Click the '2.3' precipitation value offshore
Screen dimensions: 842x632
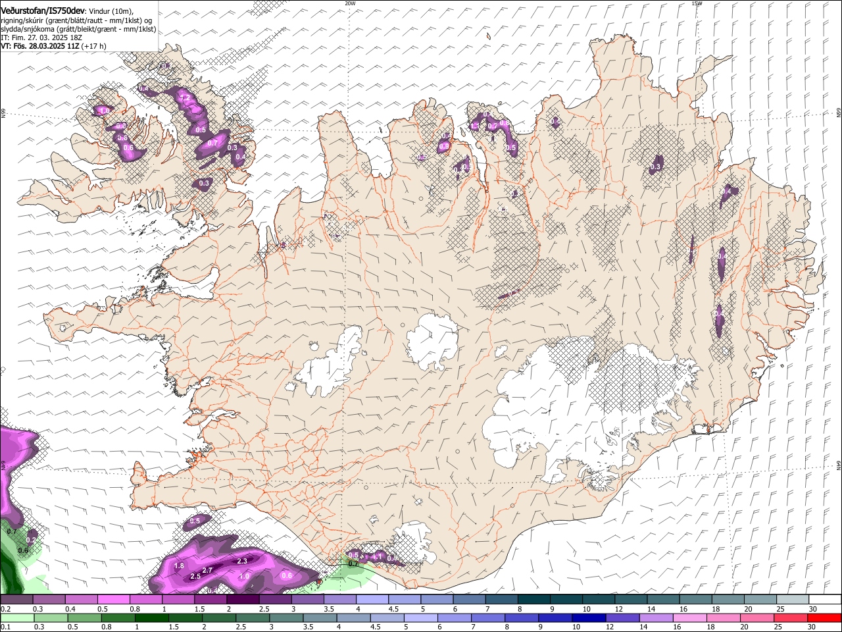(242, 561)
